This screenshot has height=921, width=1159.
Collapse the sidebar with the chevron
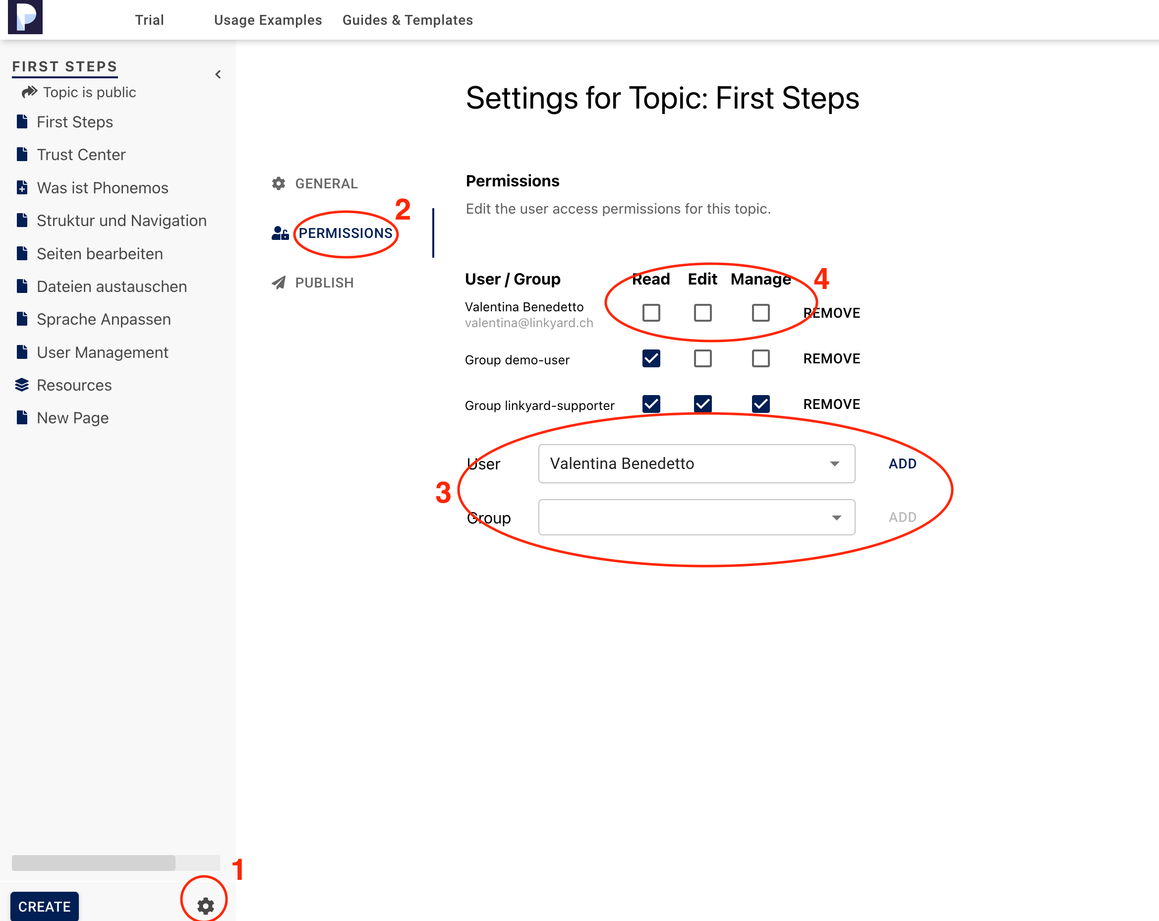pos(218,74)
